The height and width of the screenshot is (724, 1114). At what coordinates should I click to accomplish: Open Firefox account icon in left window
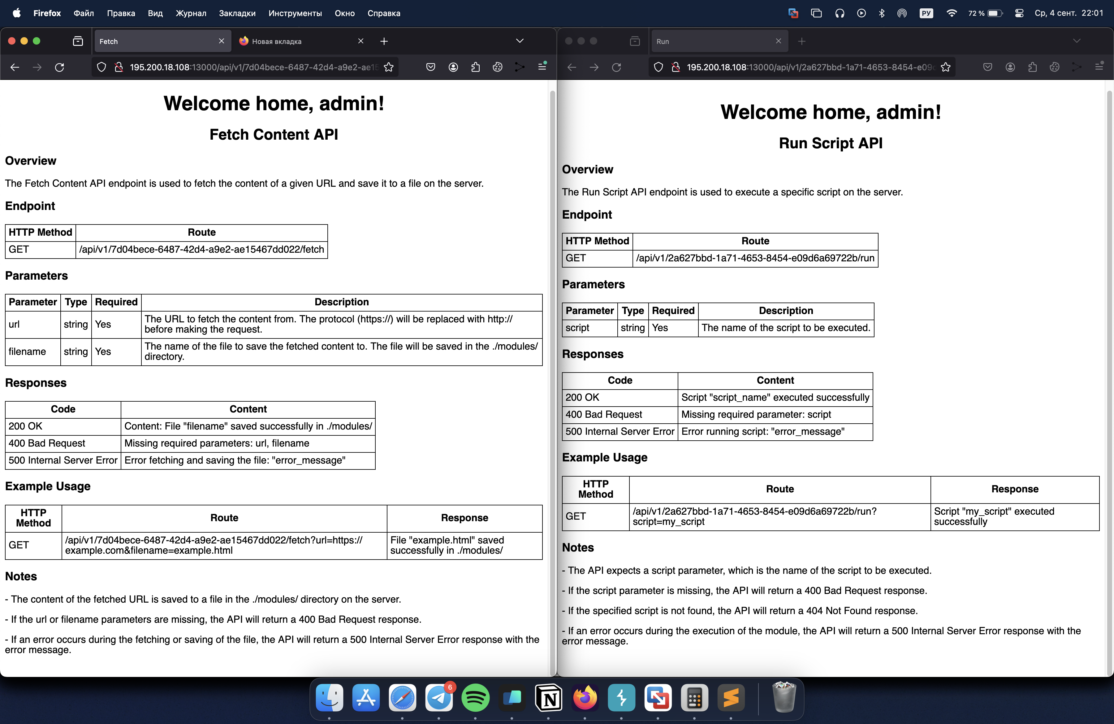click(453, 68)
